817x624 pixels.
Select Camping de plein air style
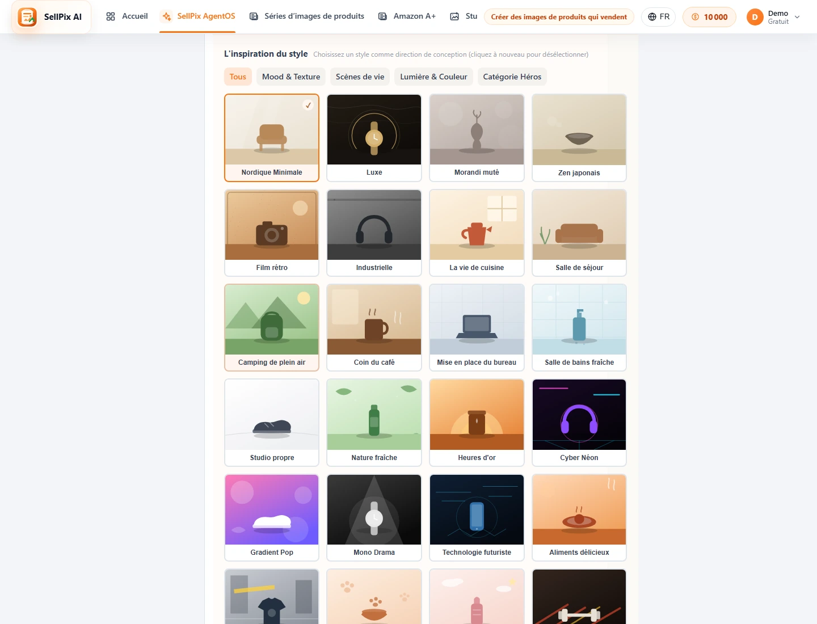272,328
